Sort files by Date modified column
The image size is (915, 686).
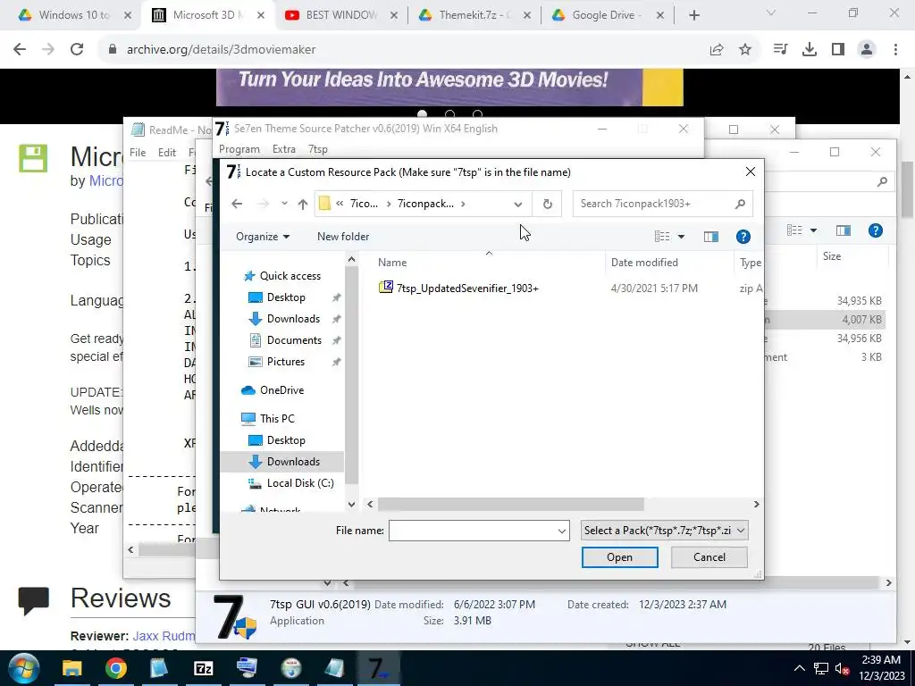[644, 263]
